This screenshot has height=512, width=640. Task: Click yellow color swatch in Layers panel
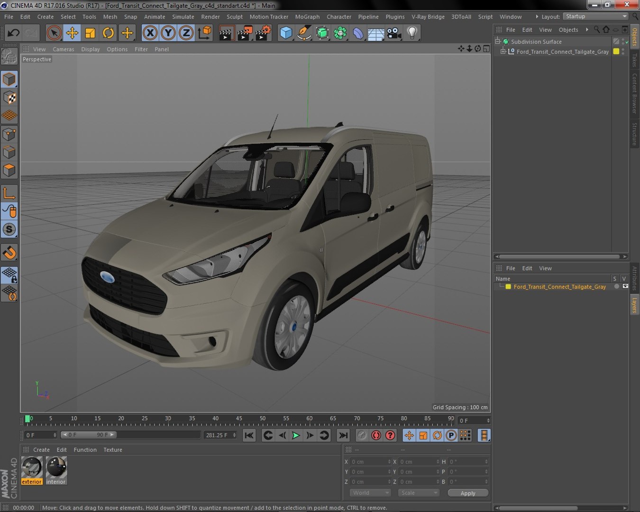(508, 287)
